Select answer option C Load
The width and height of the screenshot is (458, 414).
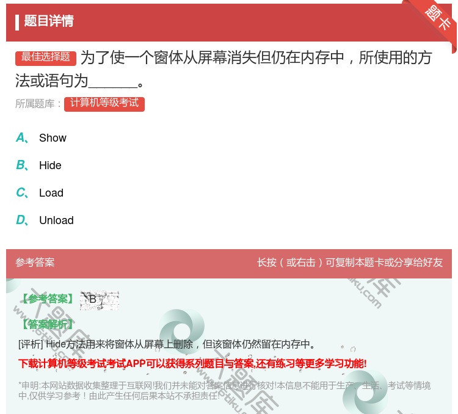[x=40, y=193]
